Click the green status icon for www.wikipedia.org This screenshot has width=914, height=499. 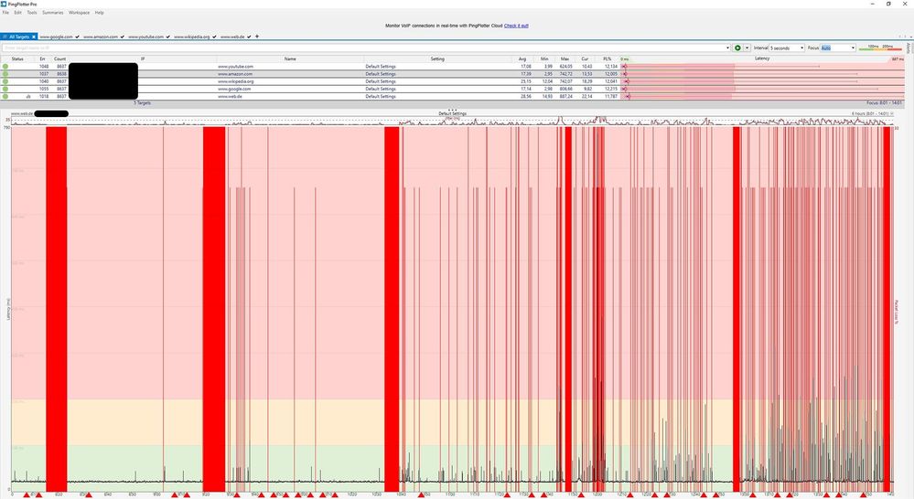pos(5,81)
